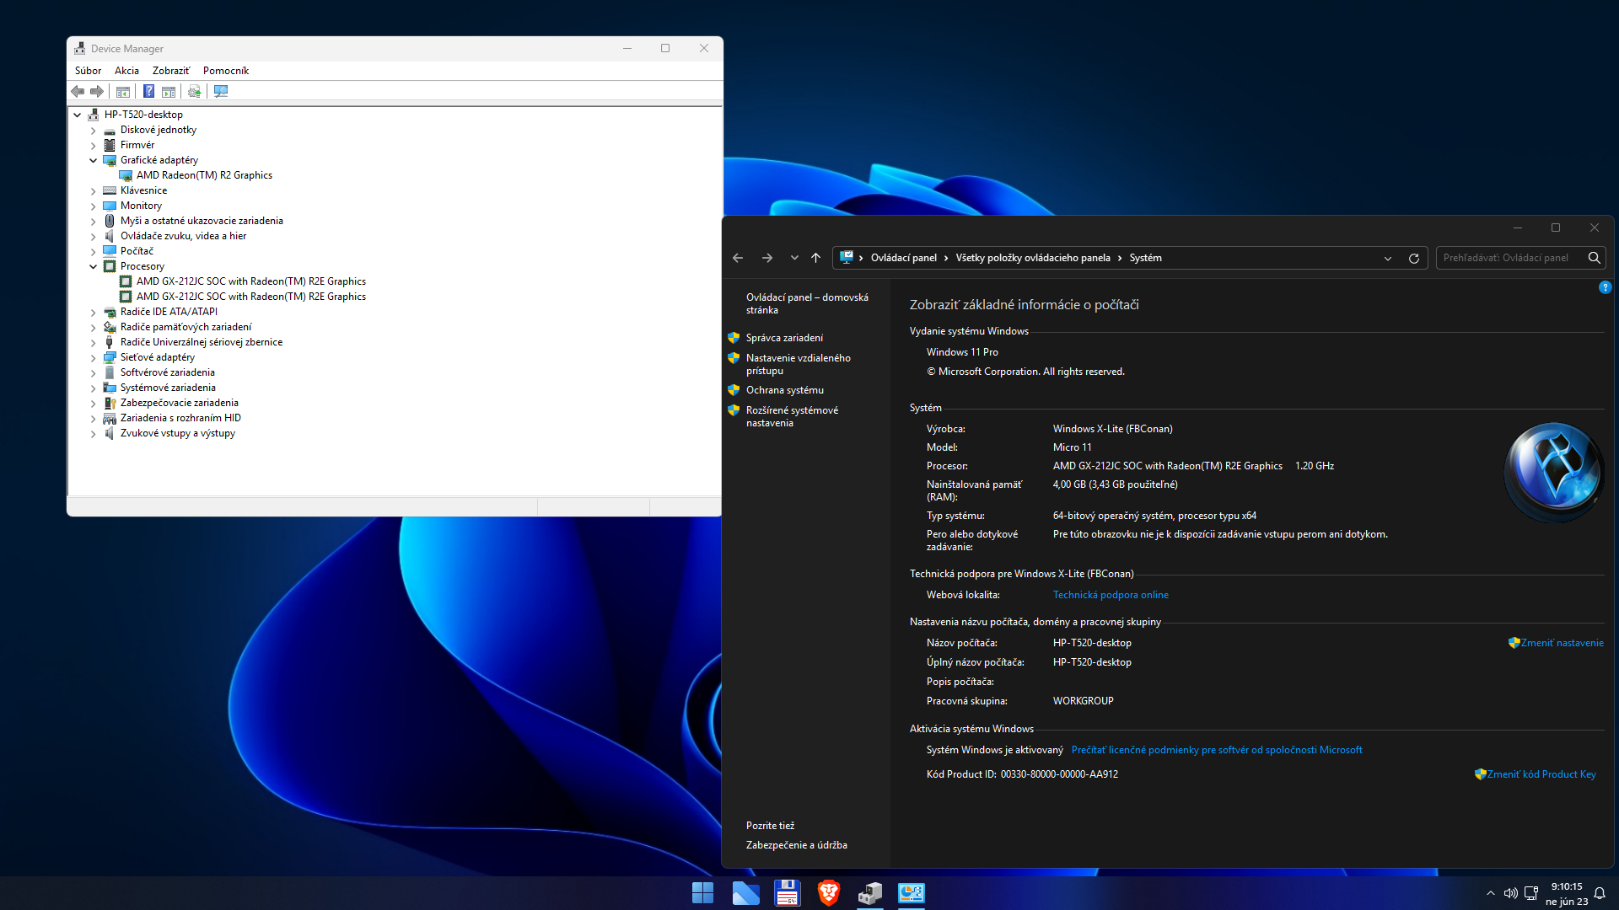This screenshot has height=910, width=1619.
Task: Switch to Device Manager taskbar icon
Action: [x=870, y=893]
